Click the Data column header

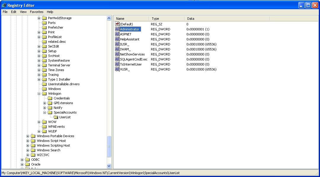point(227,19)
